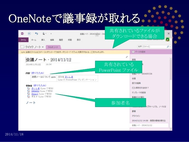Screen dimensions: 189x142
Task: Click the page list scrollbar thumb
Action: (x=171, y=70)
